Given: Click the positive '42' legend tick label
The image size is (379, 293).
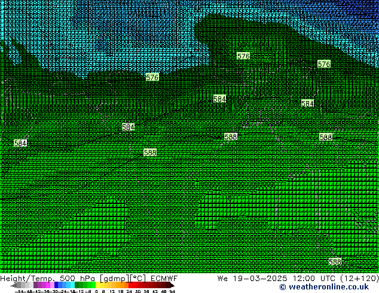Looking at the screenshot, I should [x=155, y=291].
